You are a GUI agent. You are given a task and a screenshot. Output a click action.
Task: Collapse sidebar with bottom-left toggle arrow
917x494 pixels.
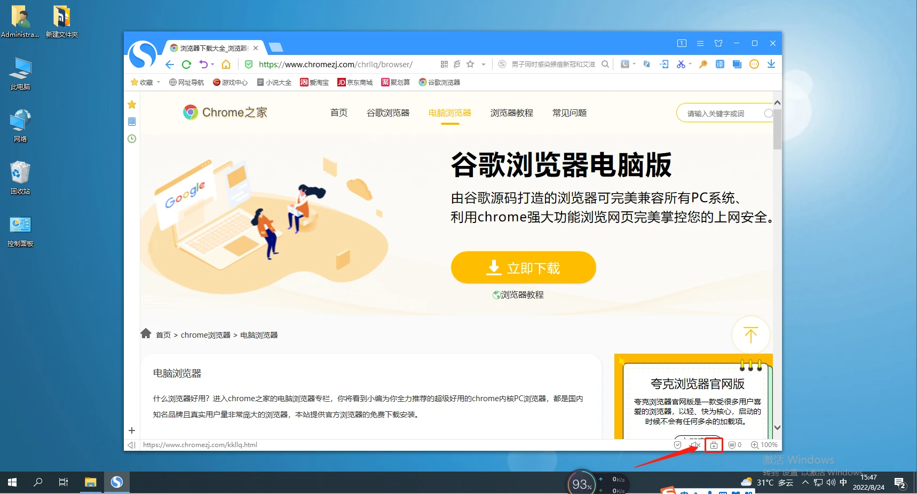[131, 445]
